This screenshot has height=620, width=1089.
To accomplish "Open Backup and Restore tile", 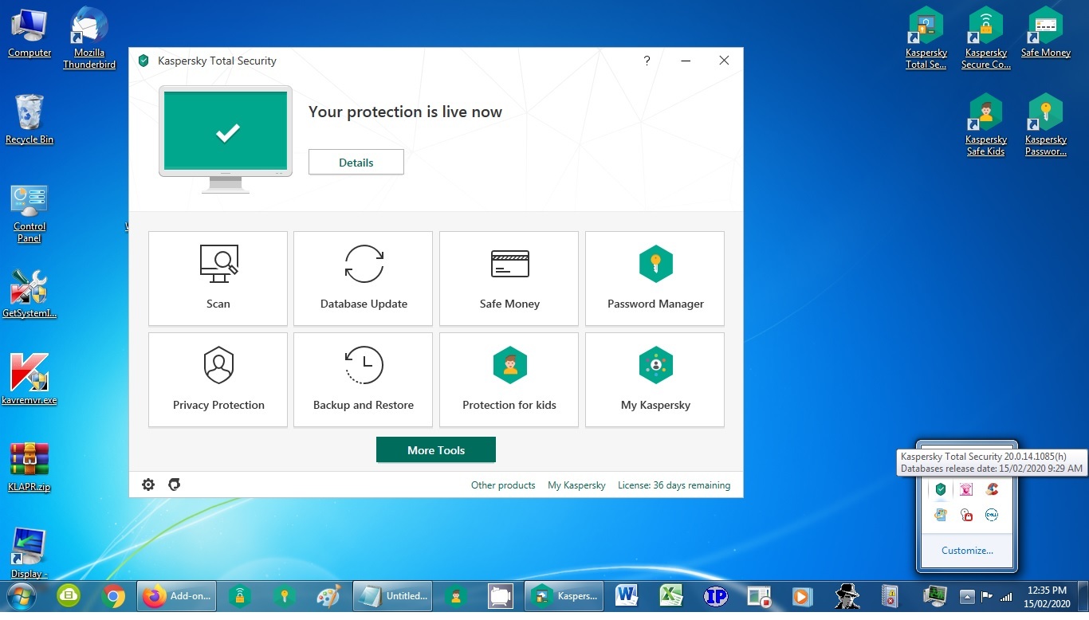I will coord(364,379).
